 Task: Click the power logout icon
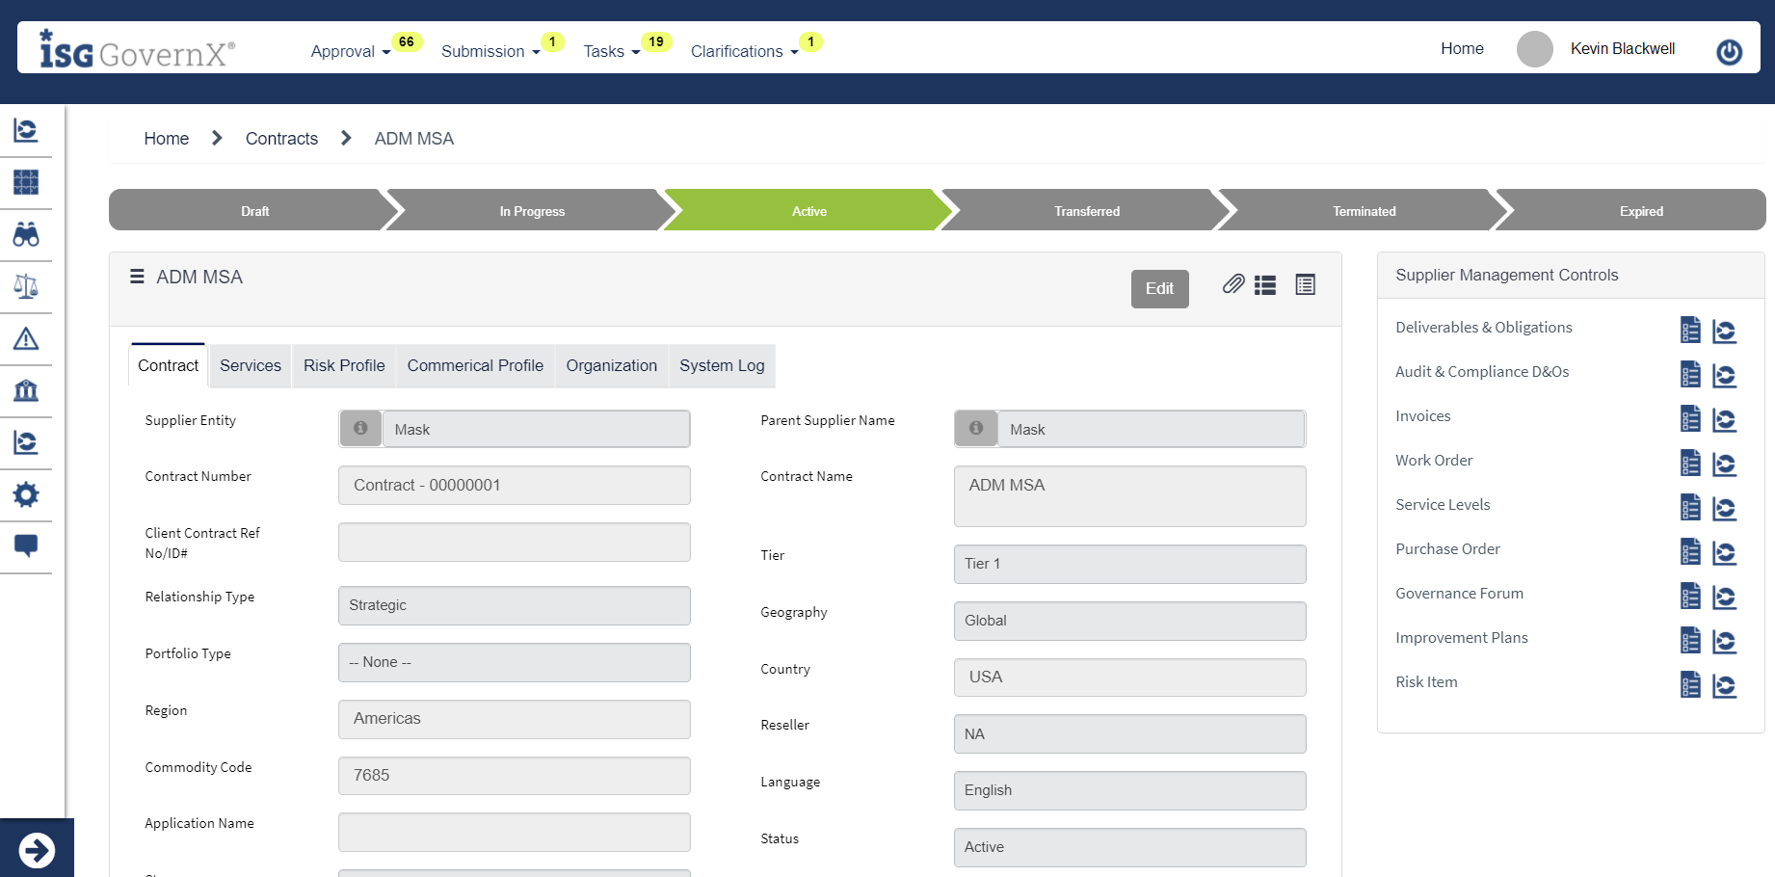tap(1729, 51)
